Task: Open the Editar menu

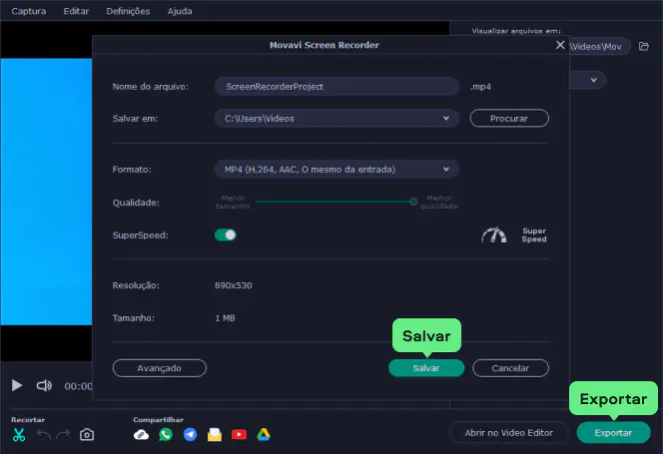Action: click(x=76, y=11)
